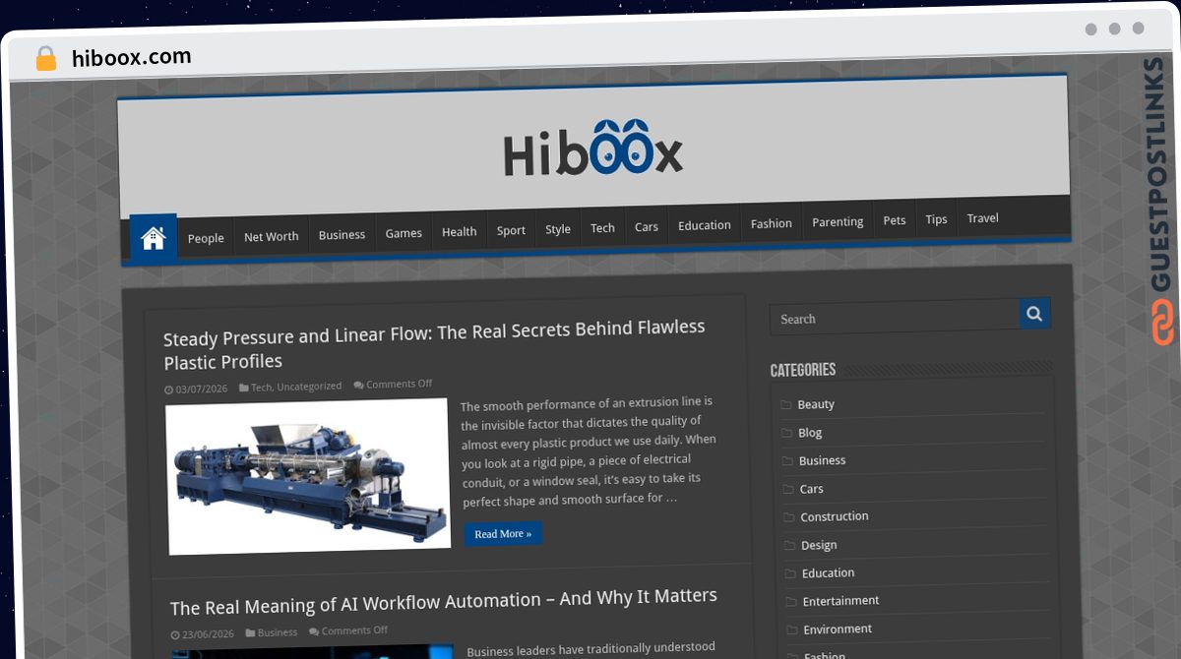Click comment bubble icon on first post
Image resolution: width=1181 pixels, height=659 pixels.
coord(358,385)
